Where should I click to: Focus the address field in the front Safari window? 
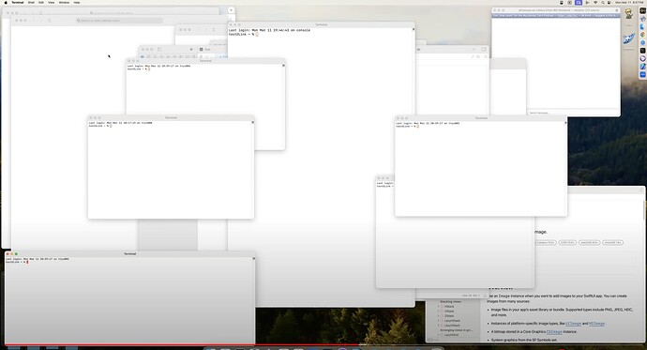119,21
